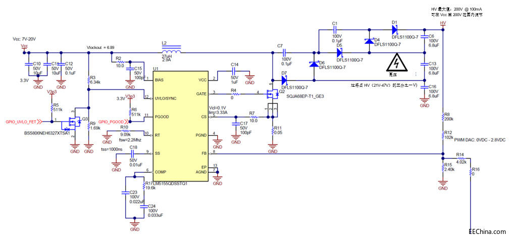Select the R8 200k feedback resistor
Viewport: 510px width, 238px height.
pos(443,117)
